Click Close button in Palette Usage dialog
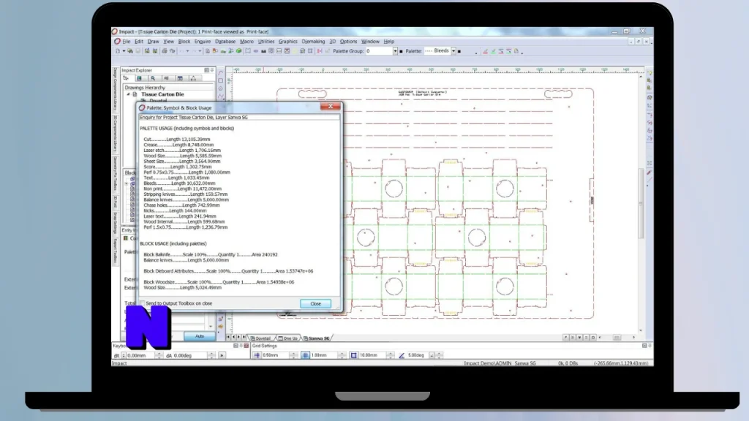 pos(315,303)
